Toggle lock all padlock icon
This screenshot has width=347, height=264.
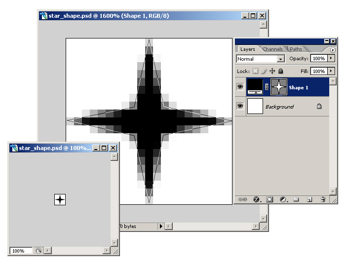click(x=280, y=71)
